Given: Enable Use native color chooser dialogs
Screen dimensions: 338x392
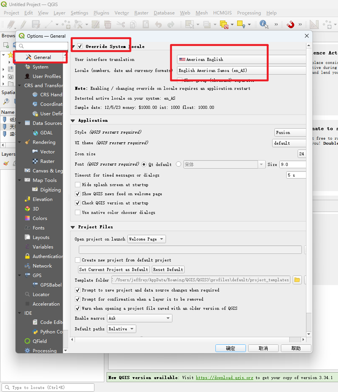Looking at the screenshot, I should (78, 212).
